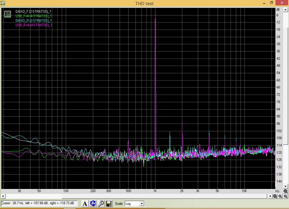The image size is (289, 209).
Task: Click the spectrum graph icon in the legend
Action: (x=8, y=14)
